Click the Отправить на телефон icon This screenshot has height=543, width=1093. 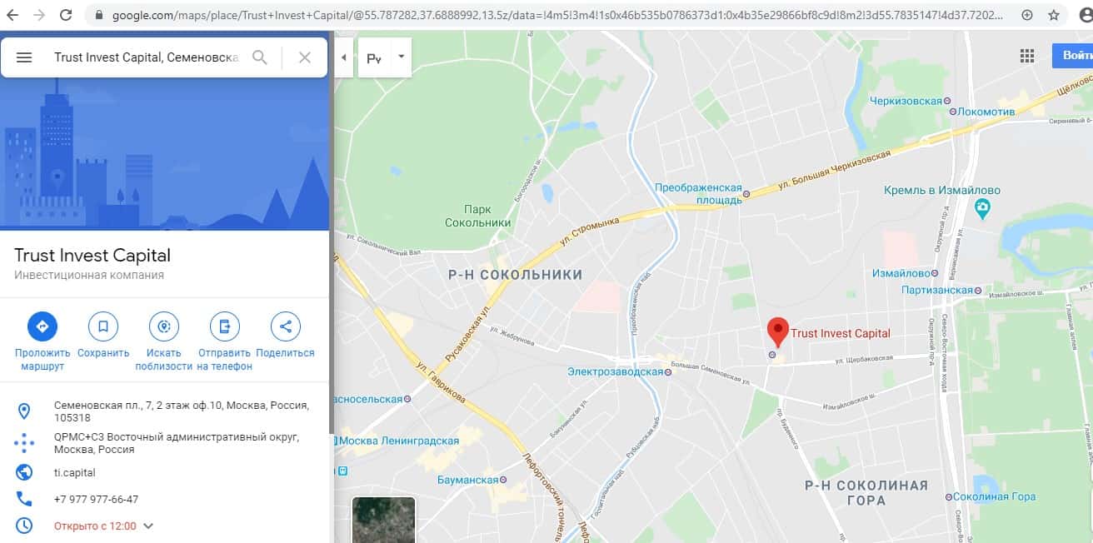tap(225, 326)
